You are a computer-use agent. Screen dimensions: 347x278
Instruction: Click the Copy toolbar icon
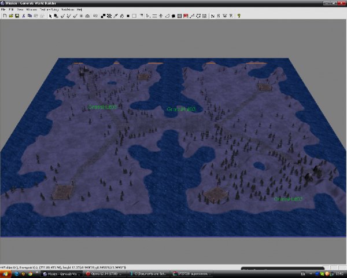point(29,16)
